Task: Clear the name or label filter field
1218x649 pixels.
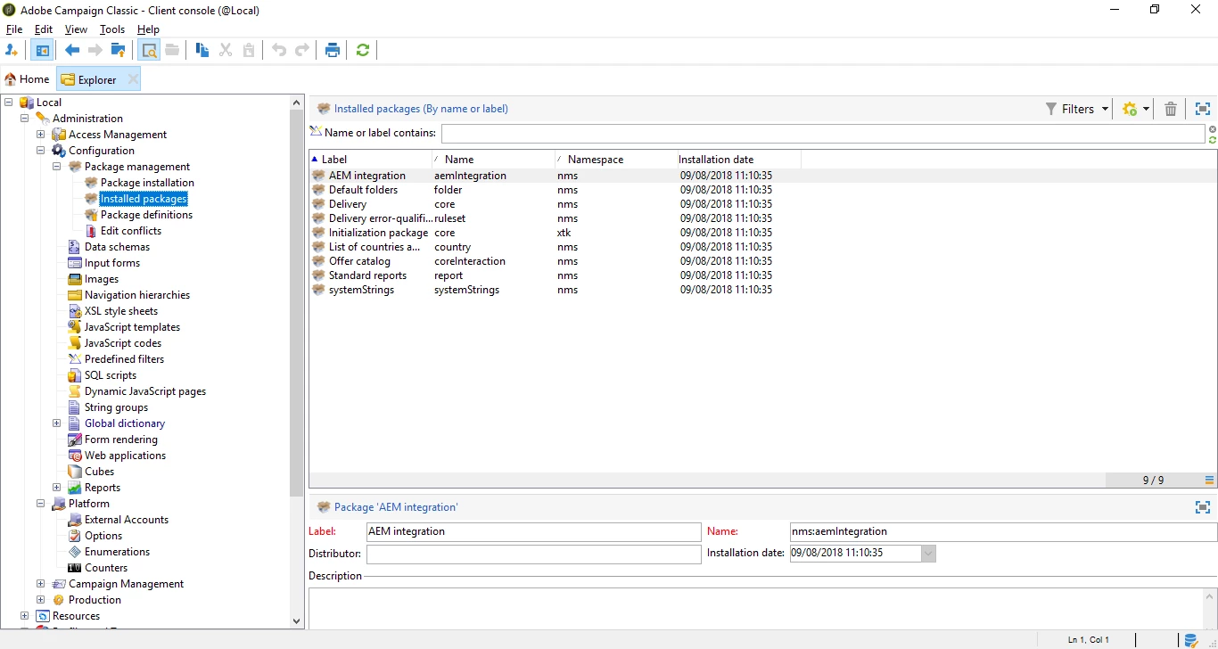Action: 1213,129
